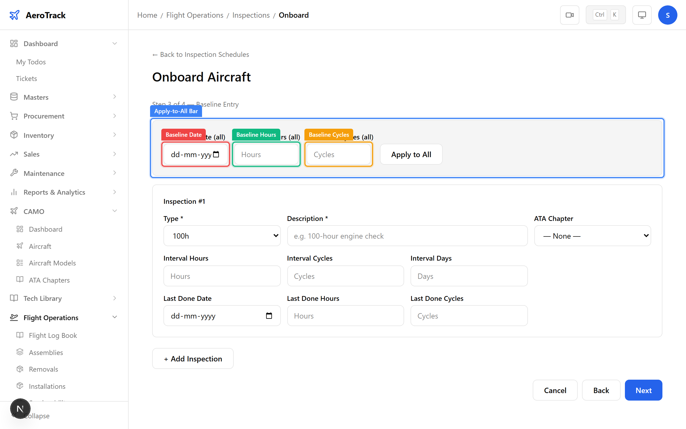
Task: Click Back to Inspection Schedules link
Action: (200, 54)
